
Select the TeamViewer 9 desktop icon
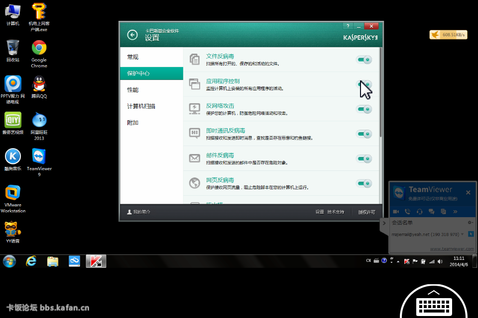point(39,162)
